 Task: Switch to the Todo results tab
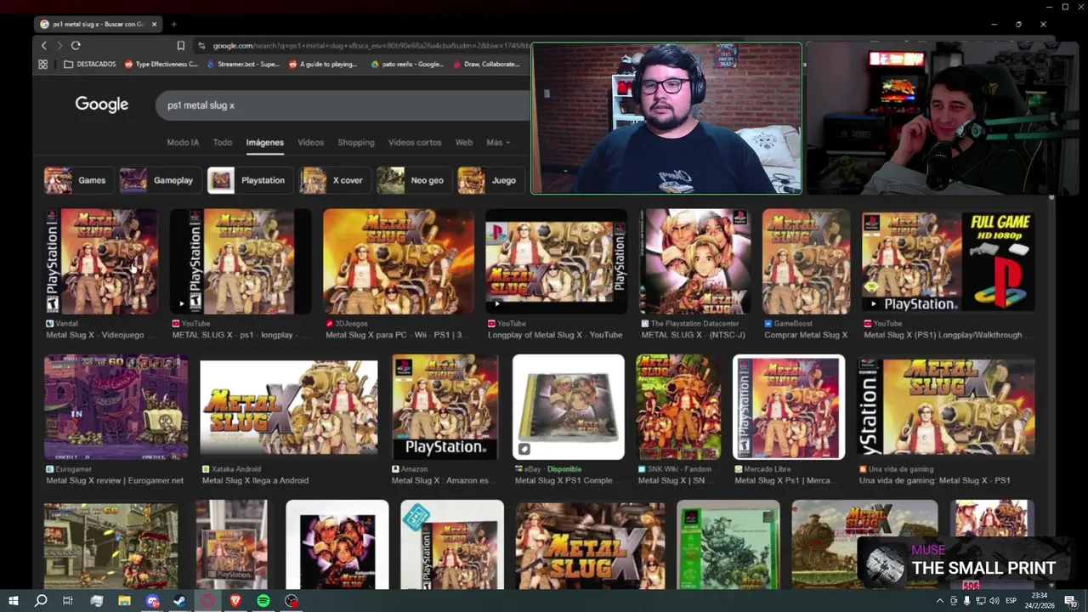point(223,143)
